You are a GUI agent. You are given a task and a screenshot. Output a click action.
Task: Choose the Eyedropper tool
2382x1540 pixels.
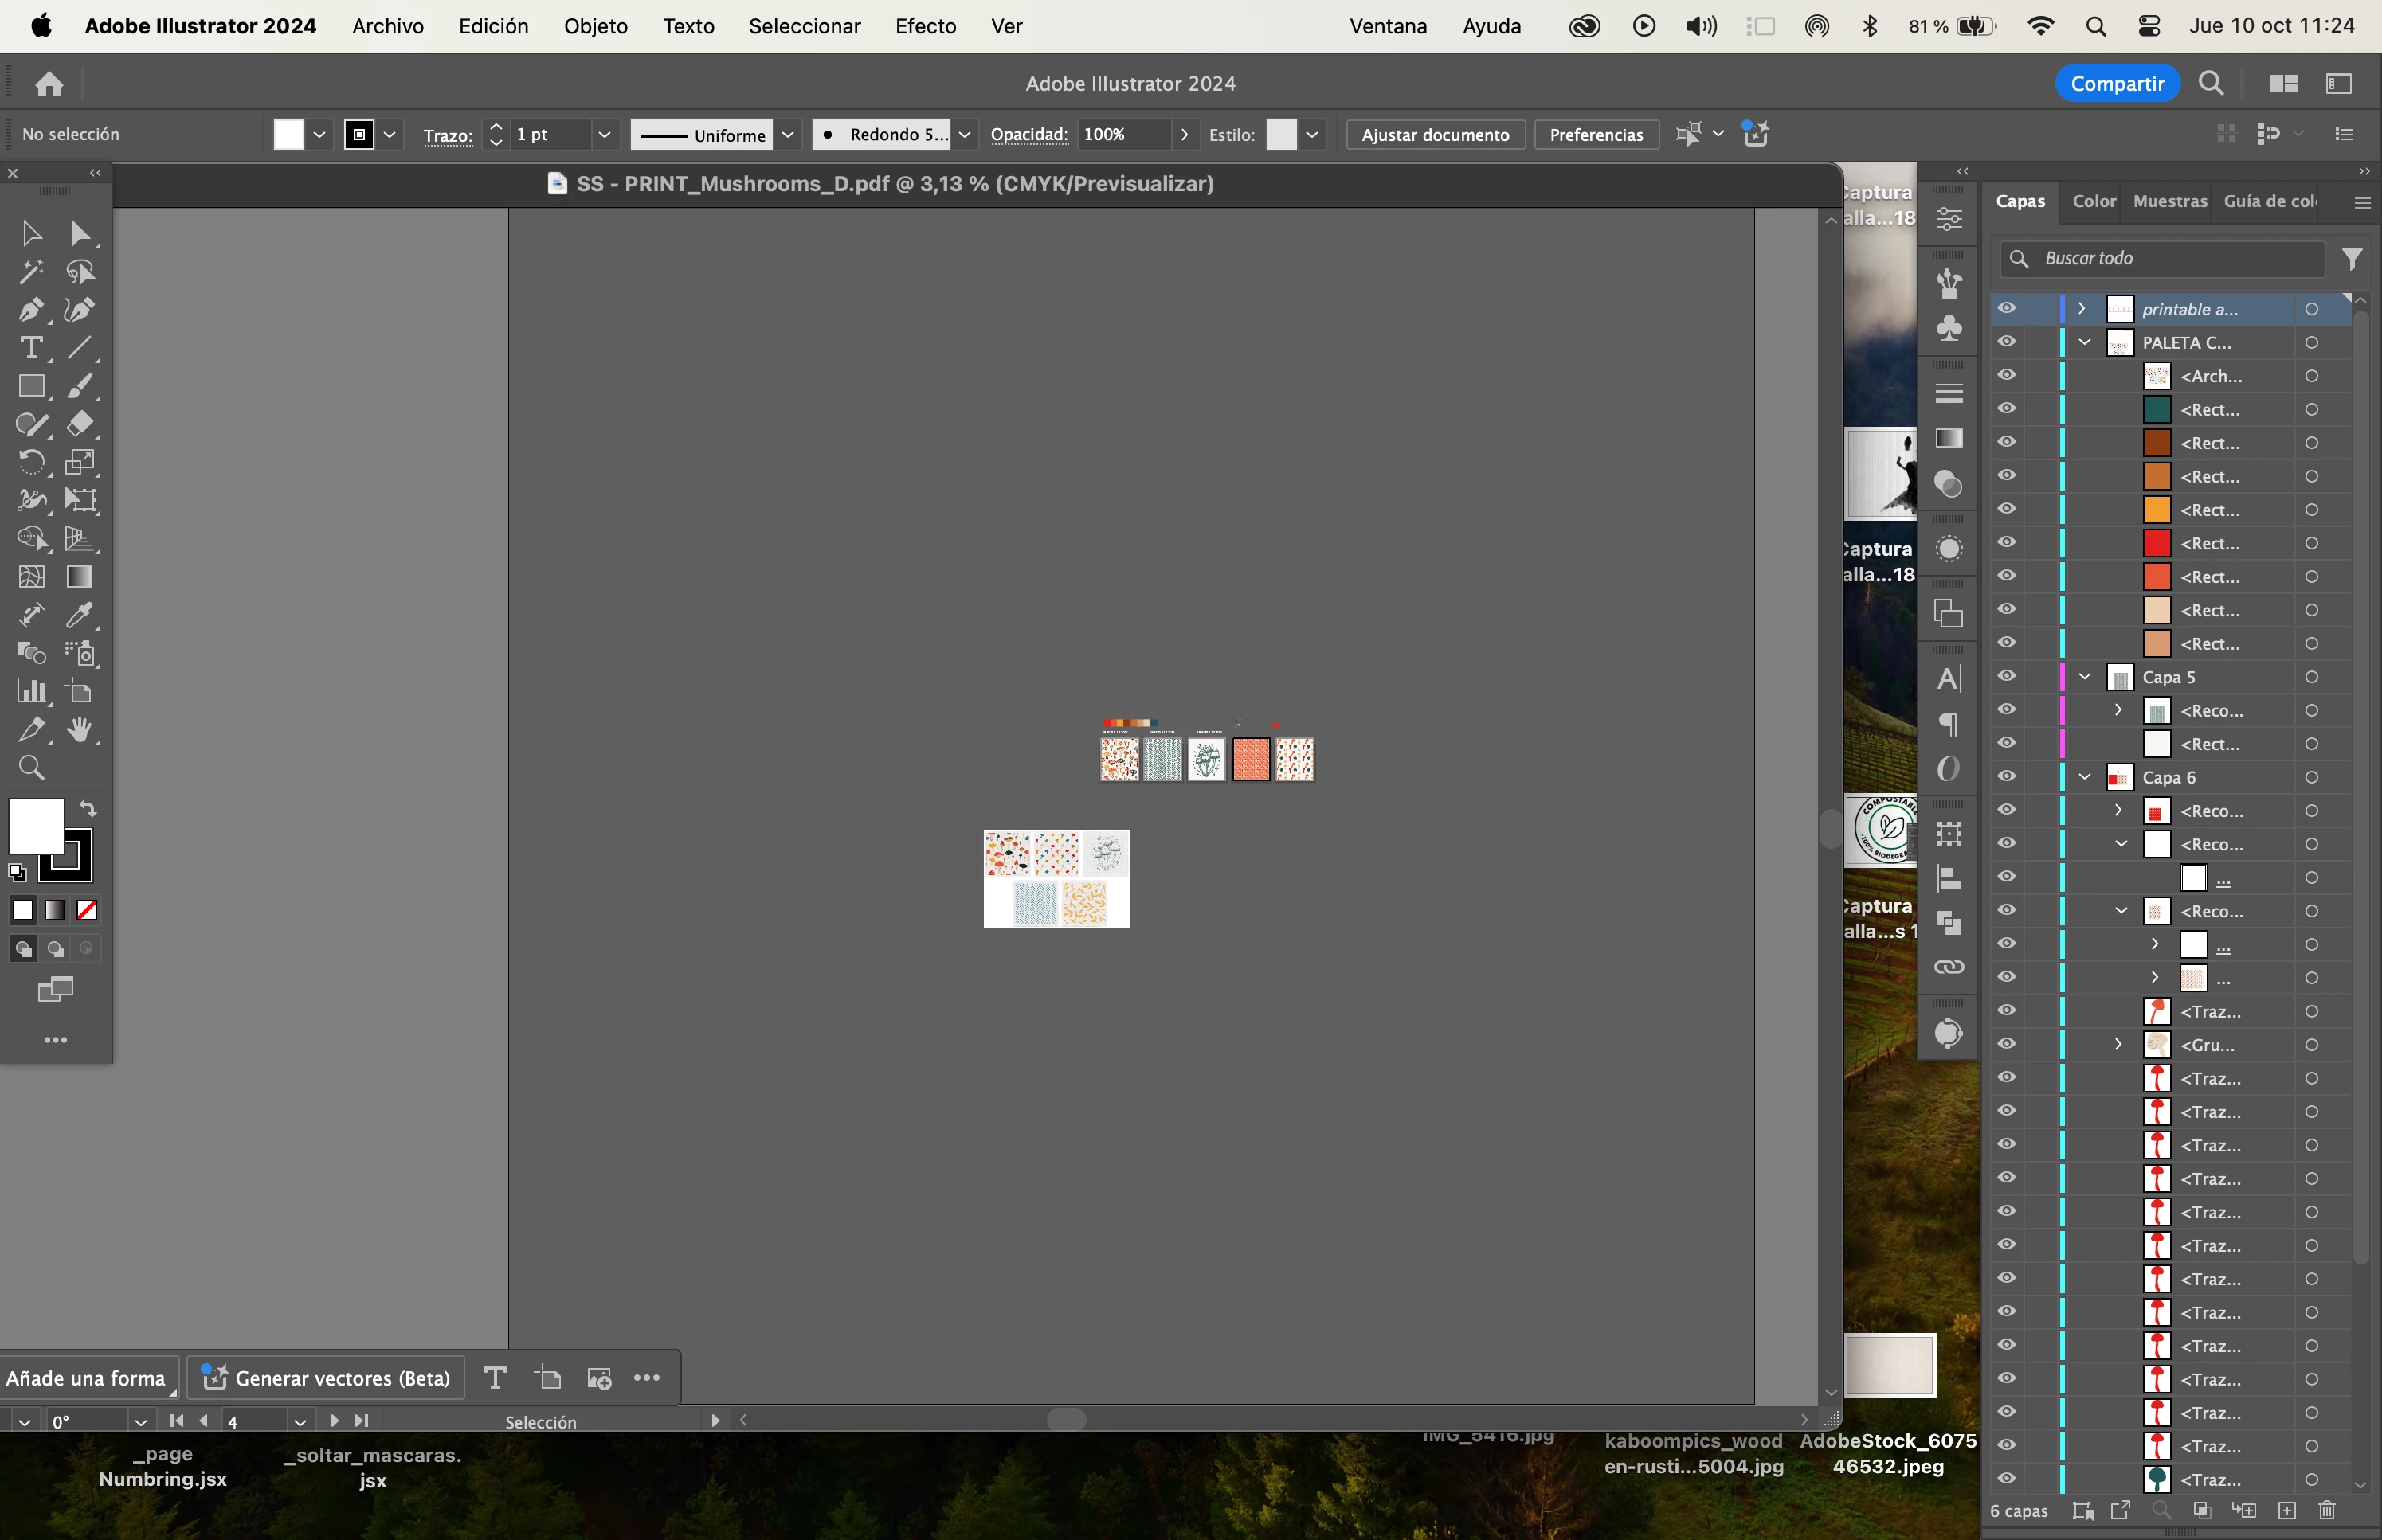pos(80,615)
